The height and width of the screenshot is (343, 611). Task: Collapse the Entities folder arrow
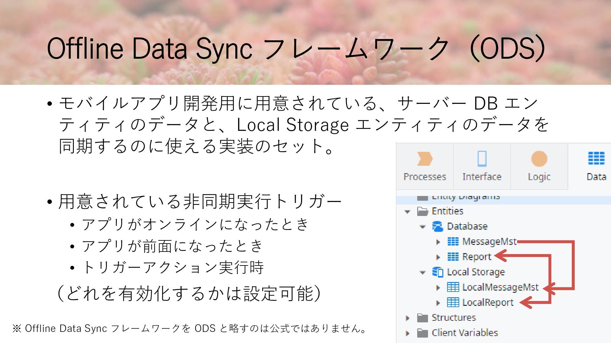(x=407, y=212)
